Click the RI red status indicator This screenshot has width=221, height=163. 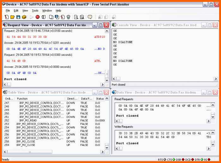[209, 160]
